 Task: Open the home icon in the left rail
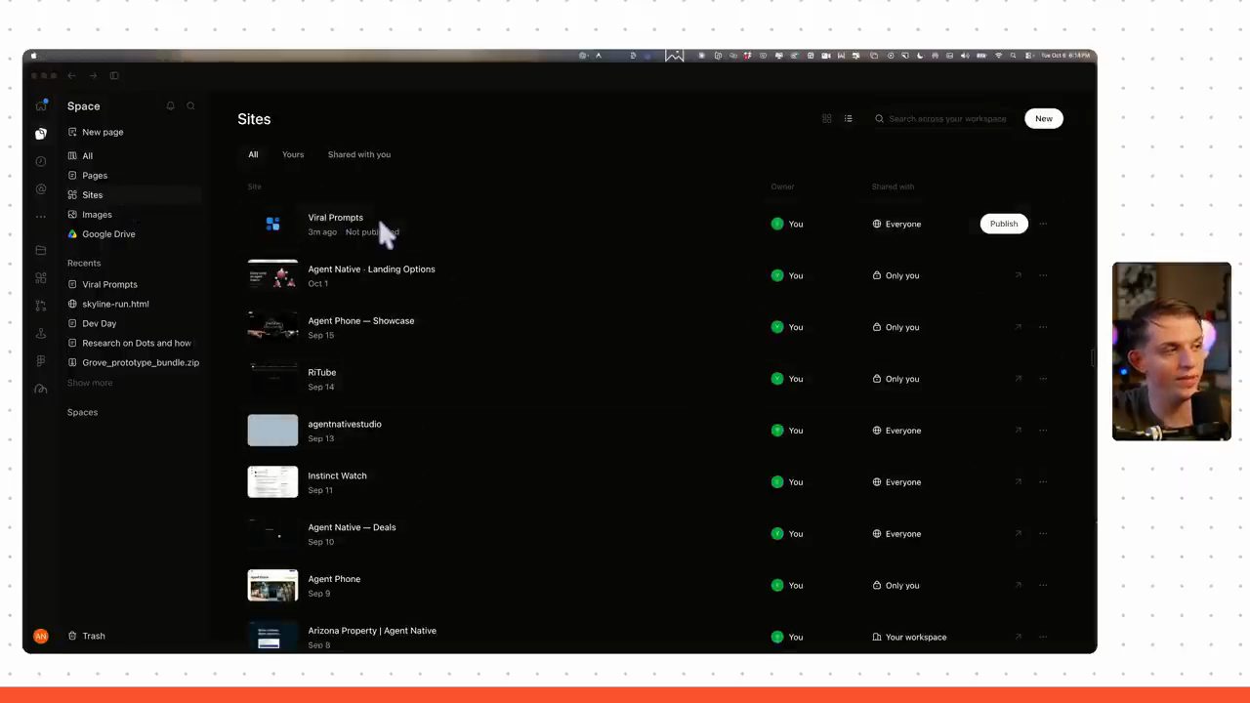(41, 105)
